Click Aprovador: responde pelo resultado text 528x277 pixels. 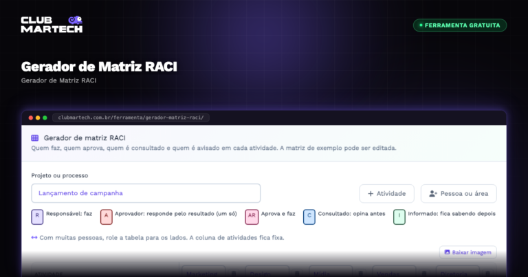click(176, 214)
